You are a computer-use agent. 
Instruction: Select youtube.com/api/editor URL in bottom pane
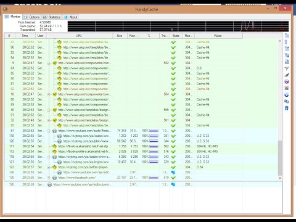[81, 184]
